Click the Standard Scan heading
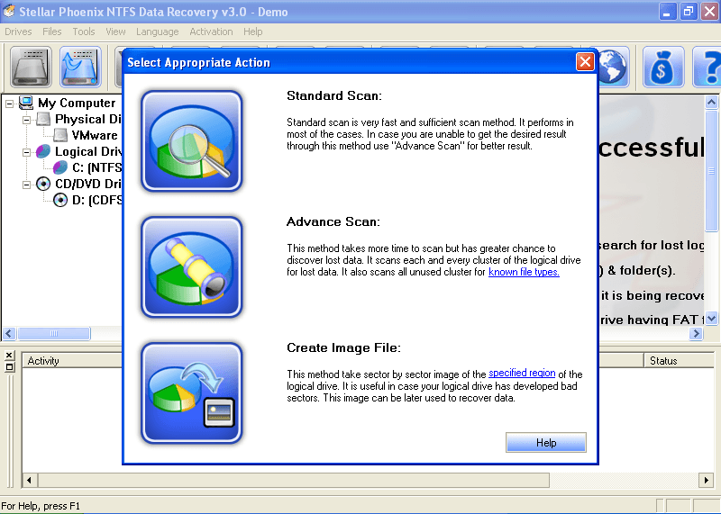 (334, 95)
